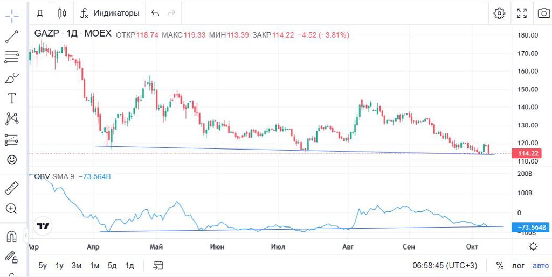This screenshot has height=277, width=552.
Task: Switch to the 5y date range
Action: click(x=43, y=266)
